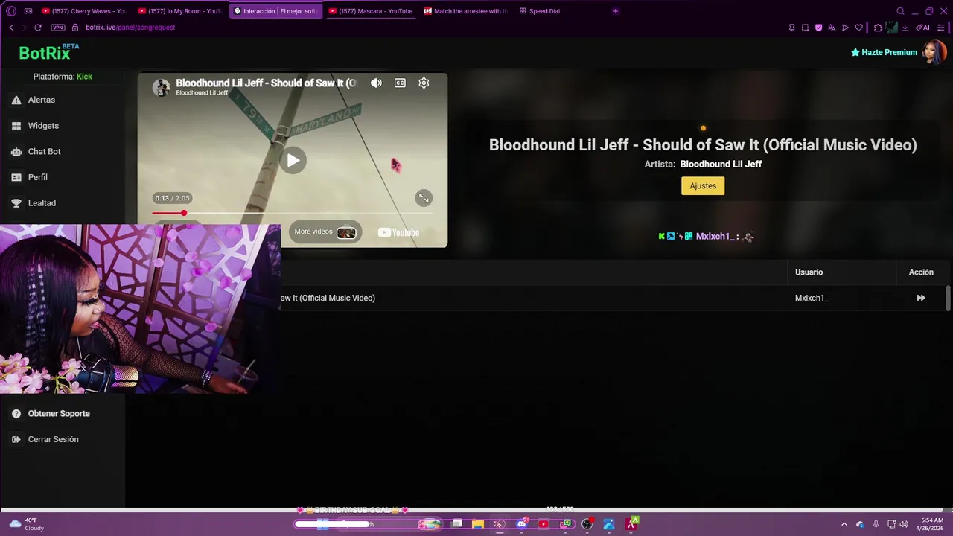Open the browser downloads icon
Screen dimensions: 953x536
pyautogui.click(x=905, y=28)
